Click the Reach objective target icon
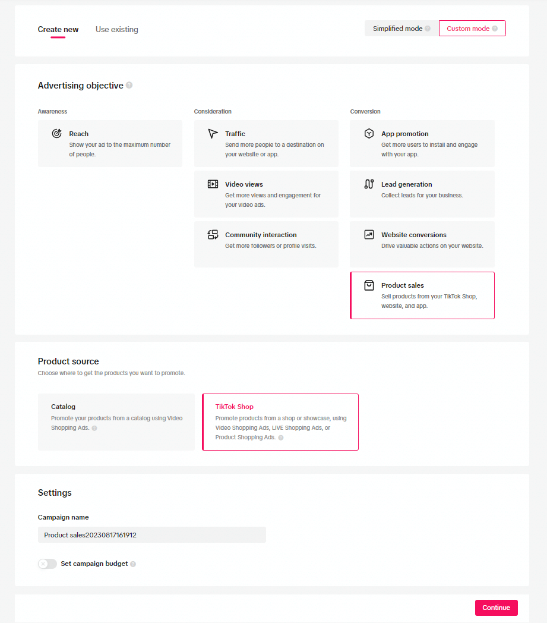Screen dimensions: 547x623 [56, 134]
